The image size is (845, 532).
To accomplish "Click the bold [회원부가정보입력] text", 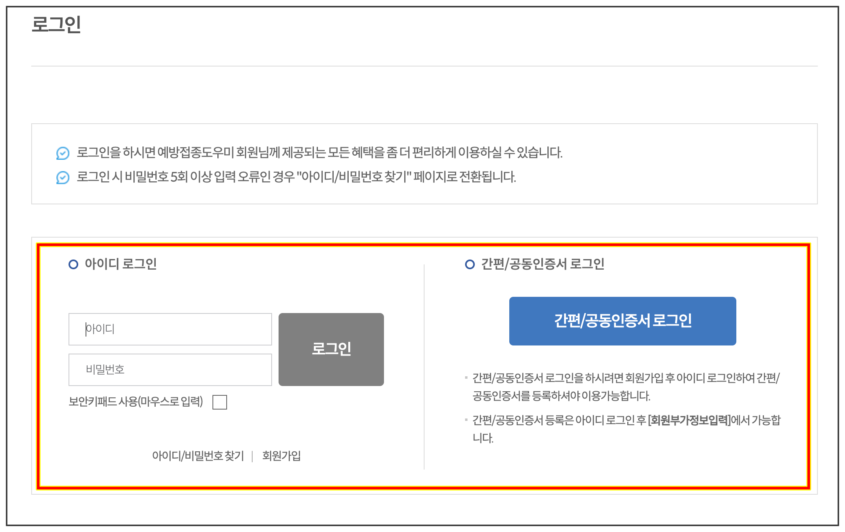I will 689,420.
